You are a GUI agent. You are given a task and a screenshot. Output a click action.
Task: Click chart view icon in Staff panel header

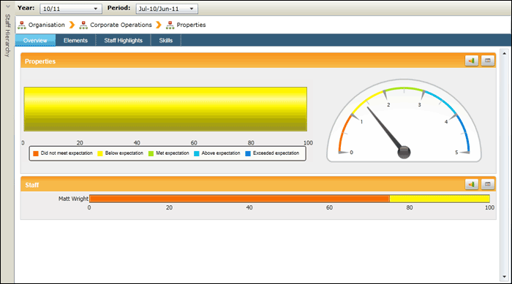[472, 184]
